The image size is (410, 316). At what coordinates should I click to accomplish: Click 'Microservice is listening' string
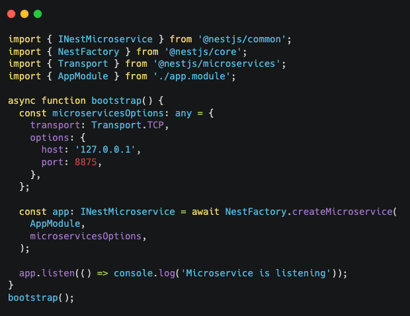coord(256,274)
